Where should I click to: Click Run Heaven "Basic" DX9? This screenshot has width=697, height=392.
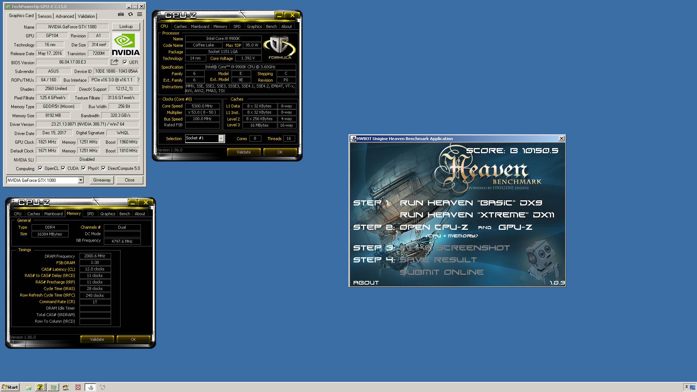point(471,203)
